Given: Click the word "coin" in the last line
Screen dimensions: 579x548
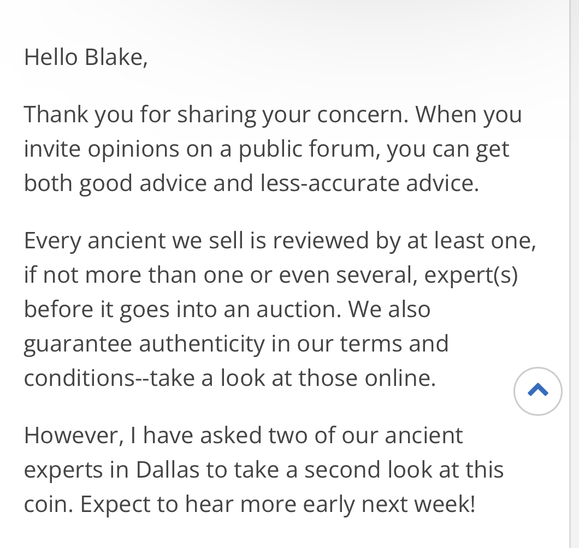Looking at the screenshot, I should tap(47, 504).
